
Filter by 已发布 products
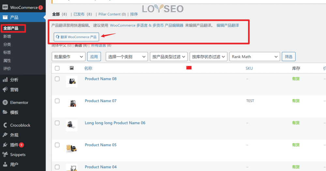(79, 14)
